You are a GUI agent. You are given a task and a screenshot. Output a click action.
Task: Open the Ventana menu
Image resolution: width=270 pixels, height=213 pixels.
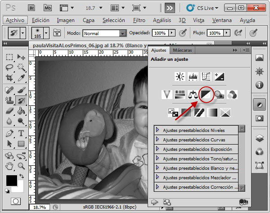[222, 20]
